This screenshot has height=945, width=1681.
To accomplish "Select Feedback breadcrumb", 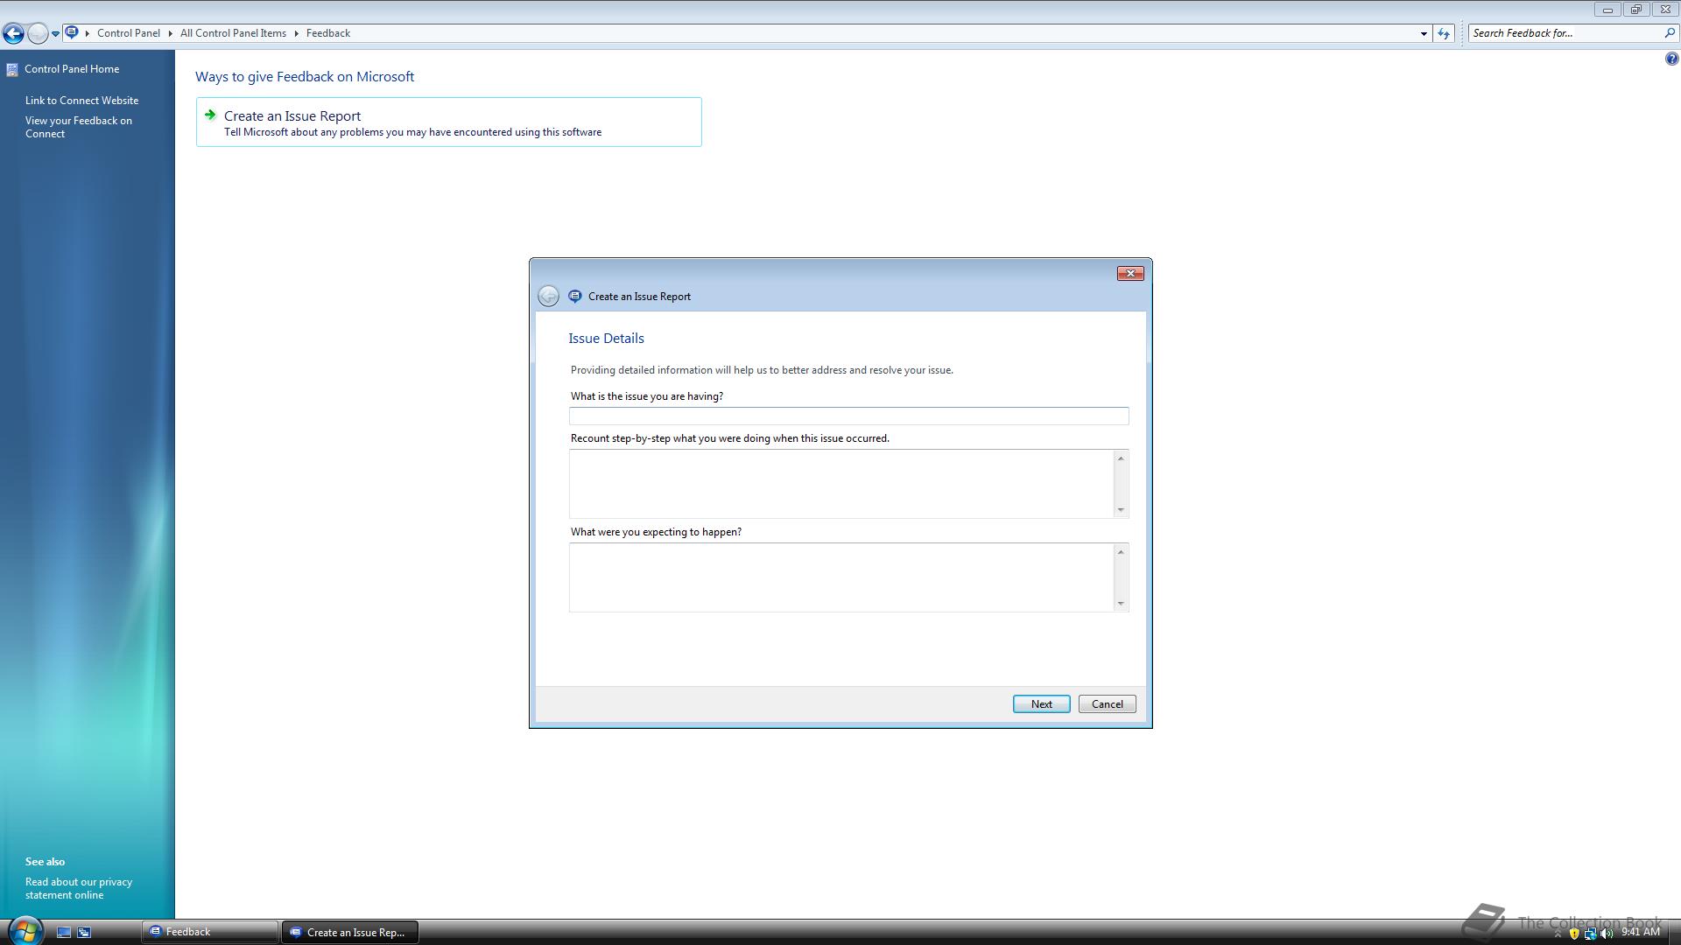I will pos(328,33).
